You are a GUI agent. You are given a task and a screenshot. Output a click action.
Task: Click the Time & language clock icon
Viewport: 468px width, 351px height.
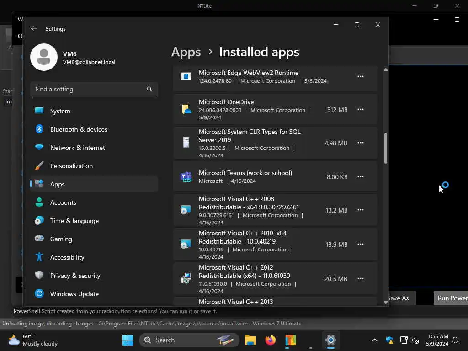[39, 220]
